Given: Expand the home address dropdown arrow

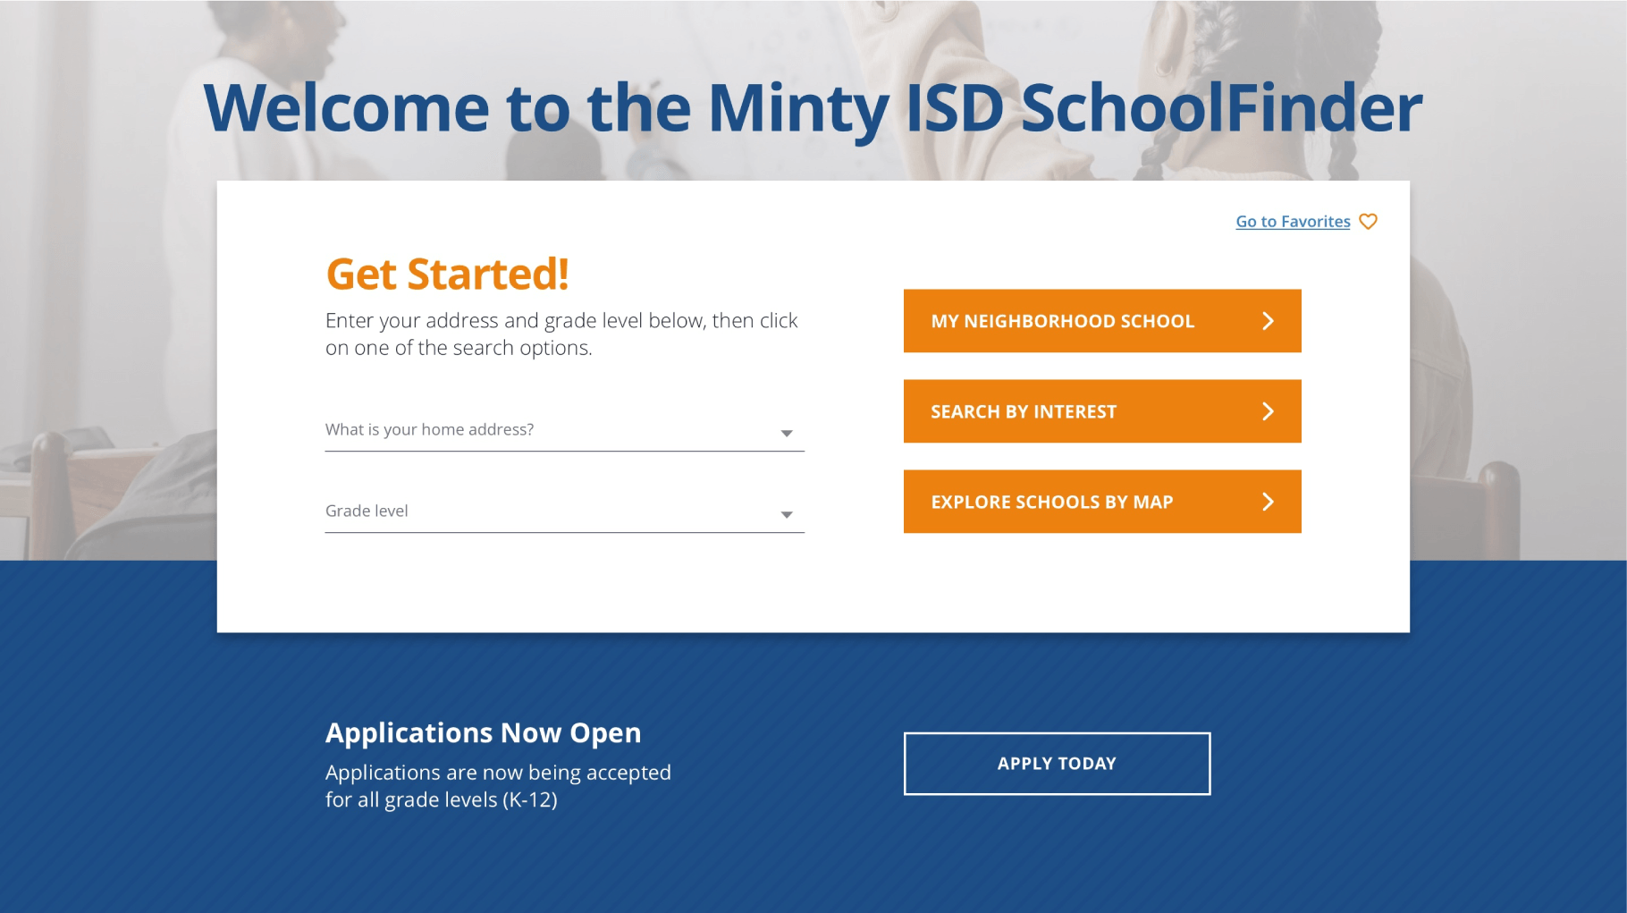Looking at the screenshot, I should pyautogui.click(x=787, y=434).
